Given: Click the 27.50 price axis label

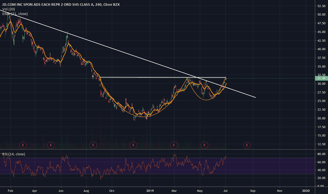Looking at the screenshot, I should point(321,92).
